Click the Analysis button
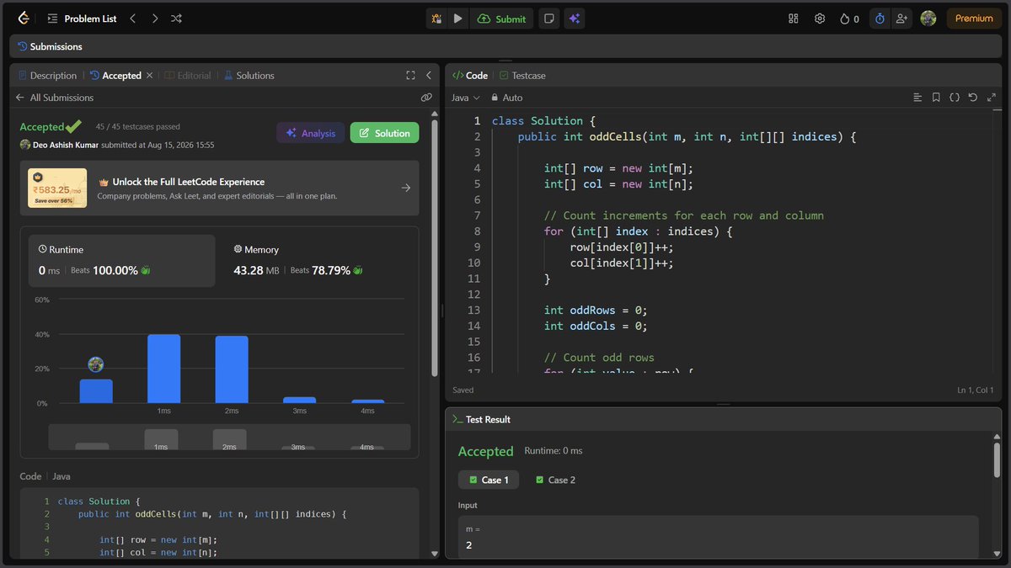This screenshot has width=1011, height=568. click(310, 133)
